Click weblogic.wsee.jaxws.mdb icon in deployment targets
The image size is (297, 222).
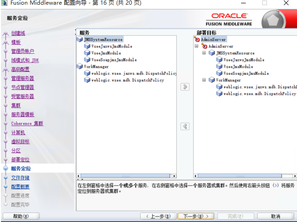click(x=219, y=87)
